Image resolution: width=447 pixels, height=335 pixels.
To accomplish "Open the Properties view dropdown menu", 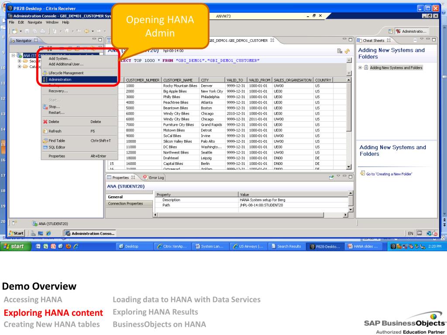I will coord(338,176).
